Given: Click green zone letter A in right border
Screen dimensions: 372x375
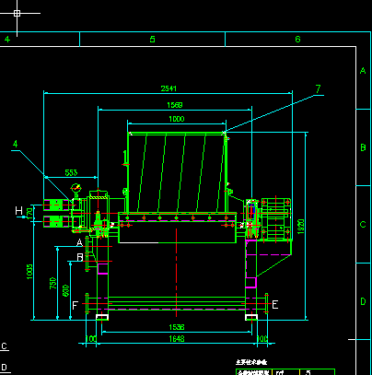Looking at the screenshot, I should click(363, 71).
